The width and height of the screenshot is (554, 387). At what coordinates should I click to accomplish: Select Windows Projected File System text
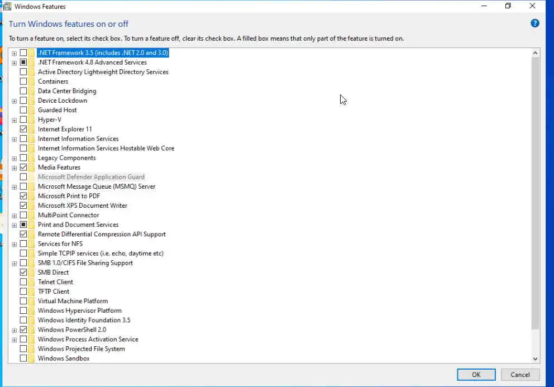[82, 348]
